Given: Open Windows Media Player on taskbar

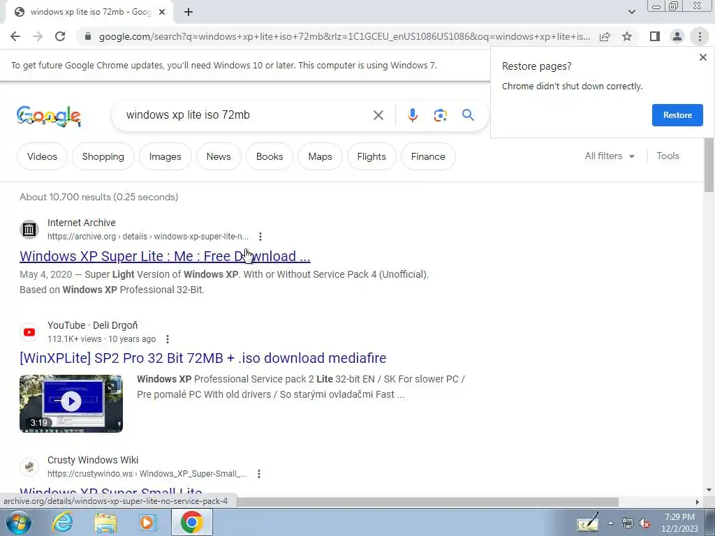Looking at the screenshot, I should click(147, 523).
